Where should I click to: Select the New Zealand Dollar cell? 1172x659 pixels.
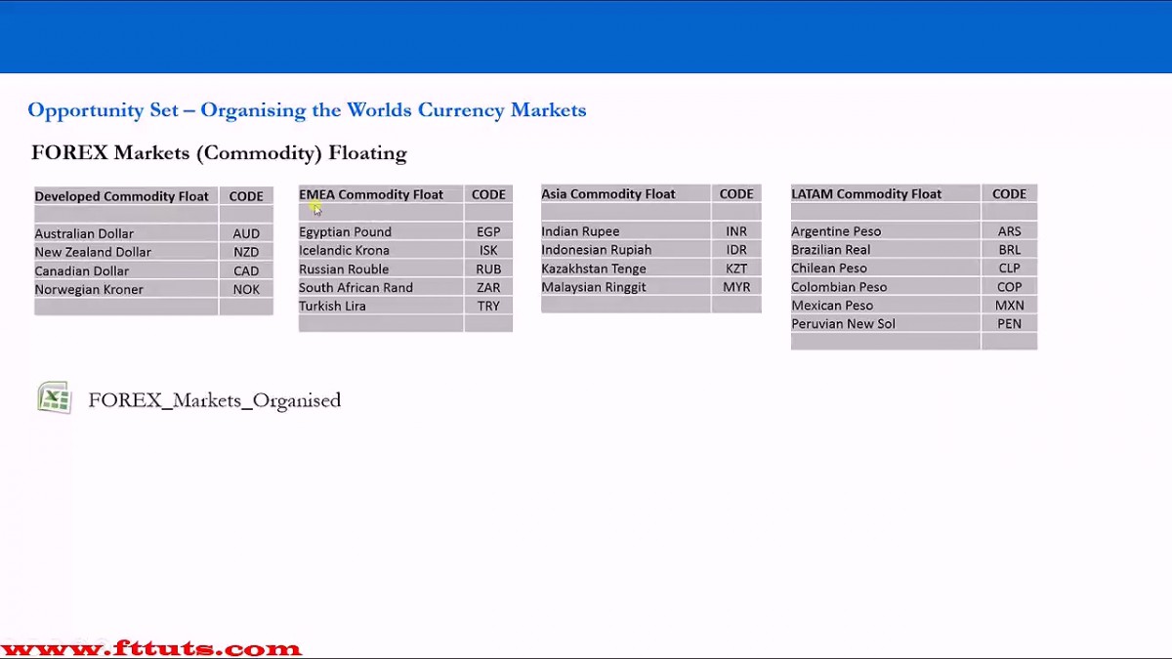[126, 252]
